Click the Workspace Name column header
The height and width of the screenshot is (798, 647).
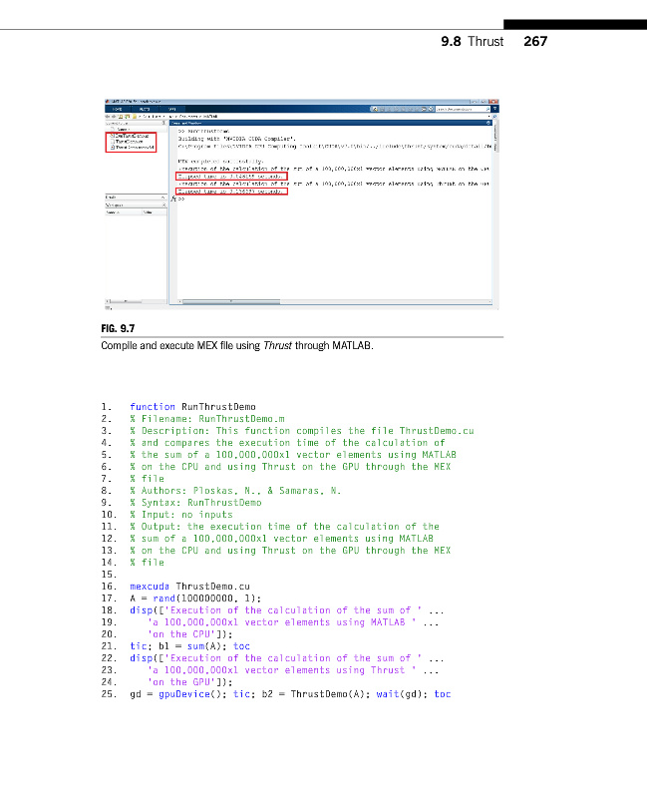pyautogui.click(x=114, y=211)
